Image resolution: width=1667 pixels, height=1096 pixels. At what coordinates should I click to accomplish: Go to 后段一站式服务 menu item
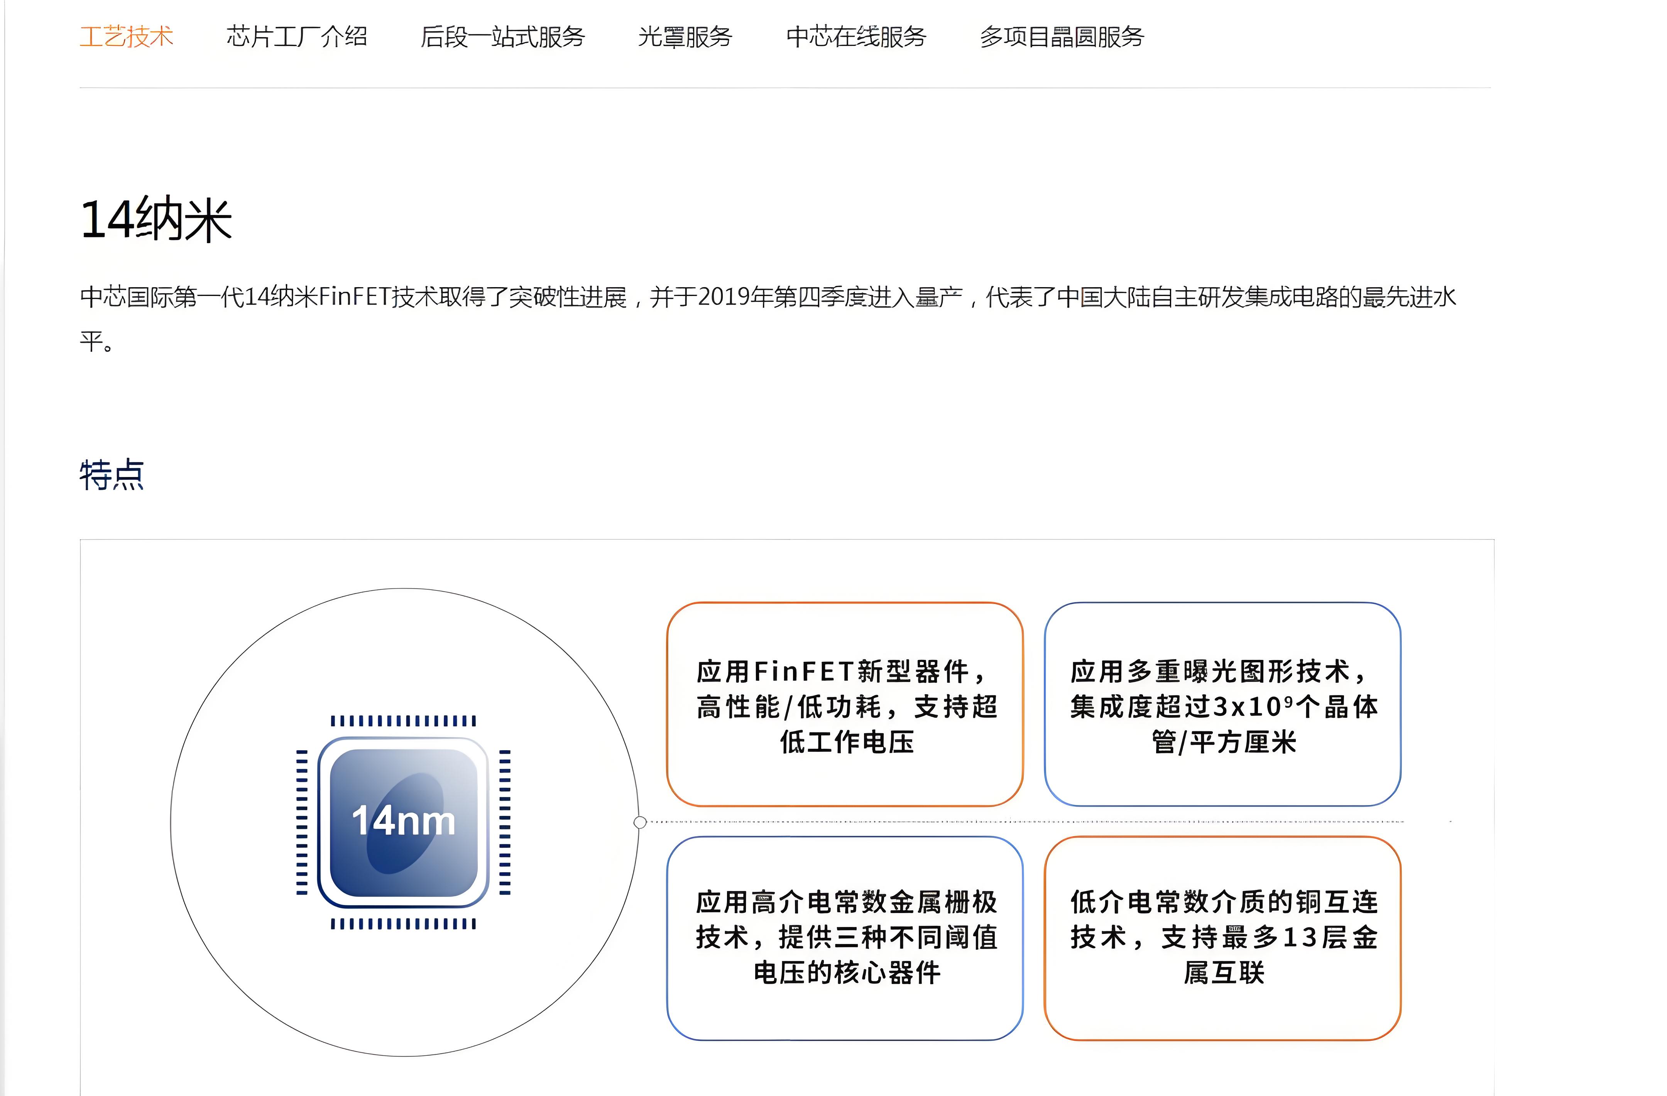502,36
